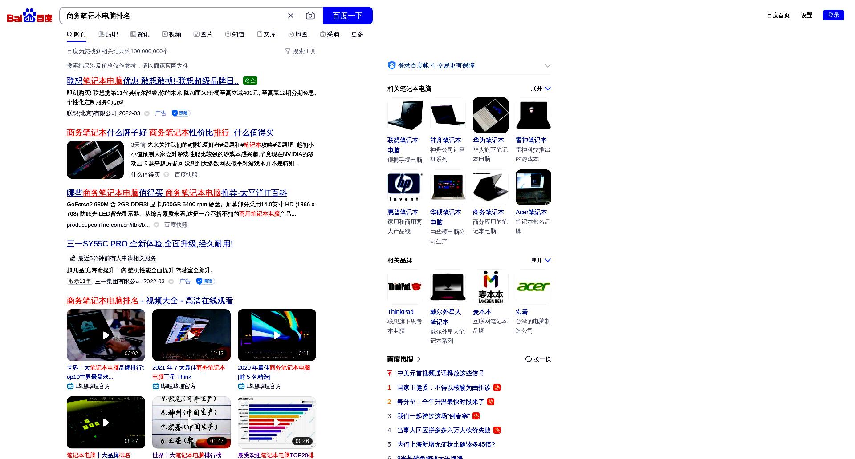Play the 01:47 video thumbnail
The height and width of the screenshot is (459, 855).
click(x=191, y=422)
